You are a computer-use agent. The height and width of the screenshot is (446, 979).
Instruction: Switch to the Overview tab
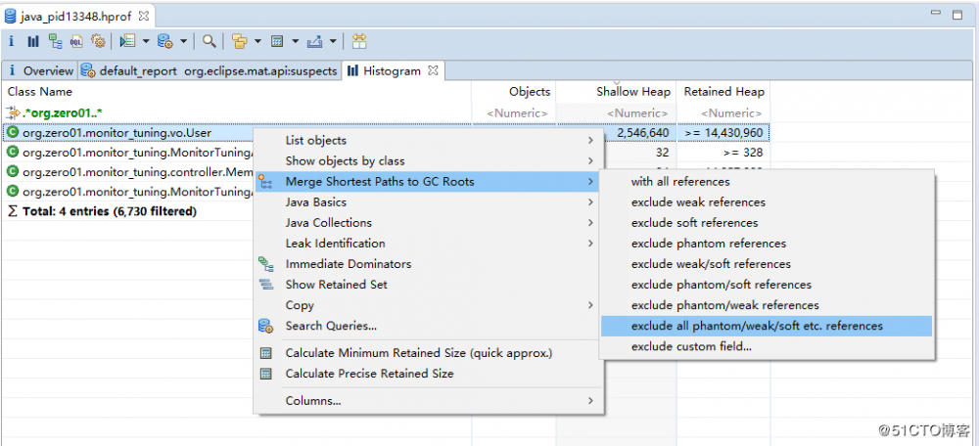click(47, 70)
